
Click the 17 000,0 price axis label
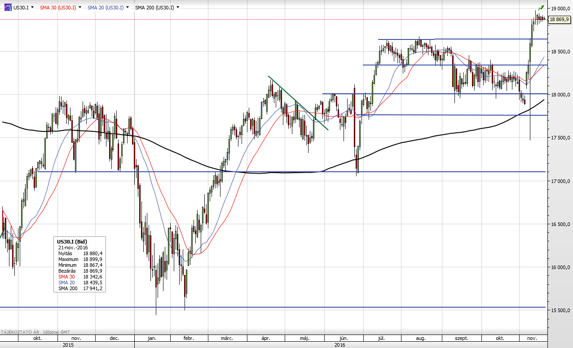pos(560,181)
